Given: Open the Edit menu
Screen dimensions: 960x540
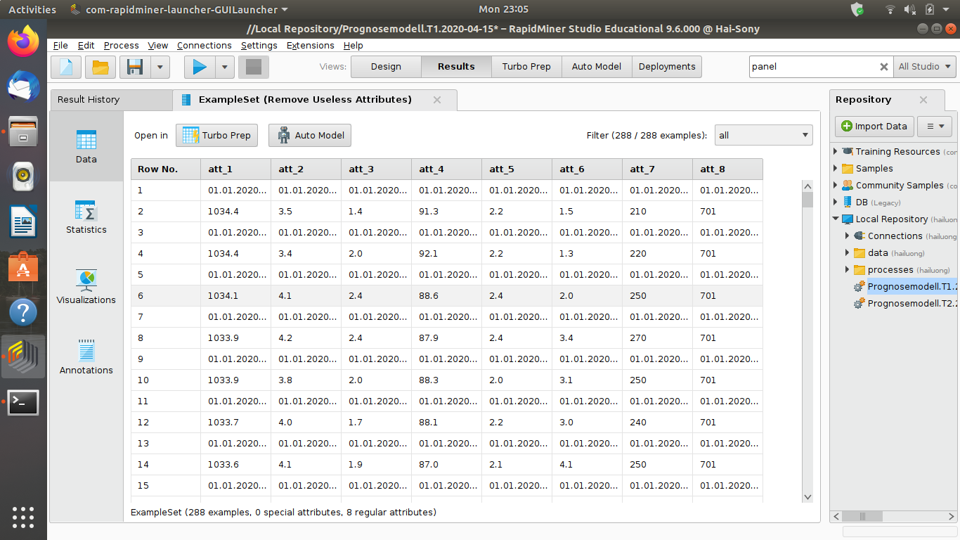Looking at the screenshot, I should 86,45.
